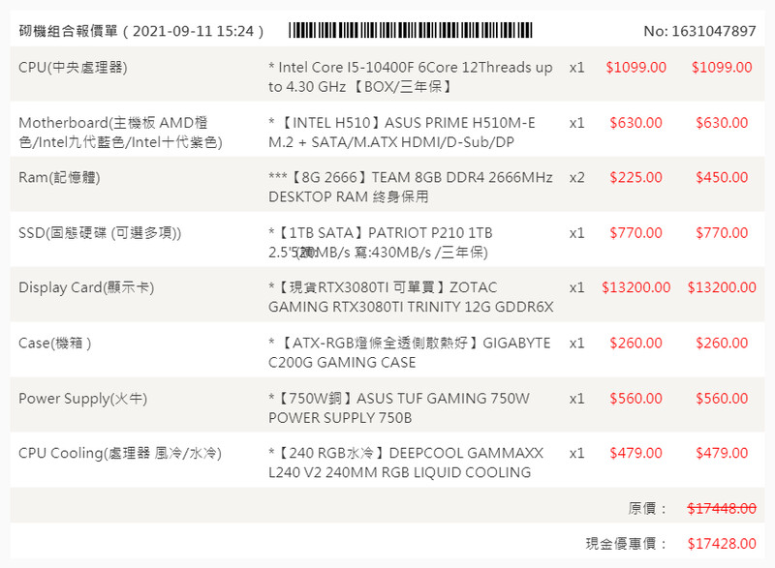Select the Case(機箱) category label

coord(55,344)
